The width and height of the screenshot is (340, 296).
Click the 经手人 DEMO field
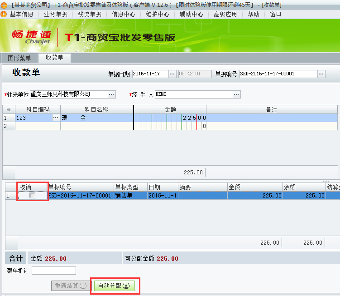[194, 94]
